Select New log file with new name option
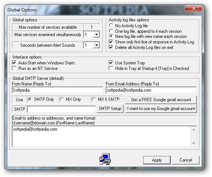 111,36
